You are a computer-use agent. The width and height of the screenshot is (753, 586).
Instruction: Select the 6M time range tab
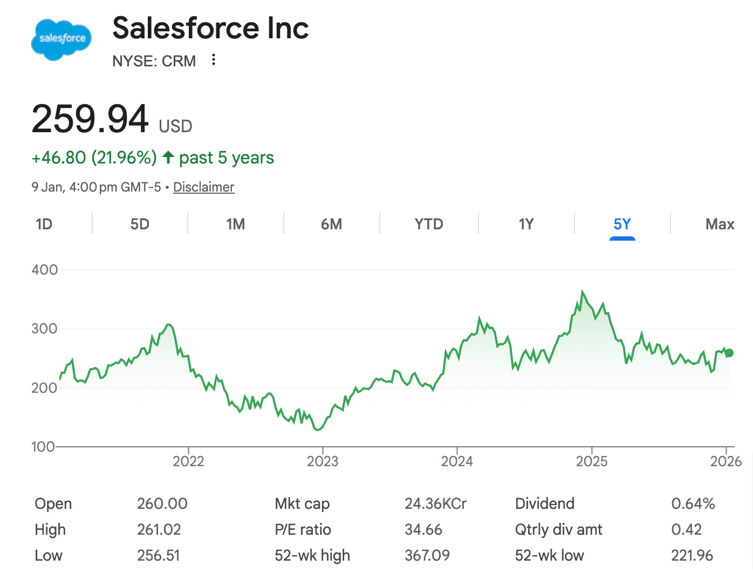[x=332, y=224]
